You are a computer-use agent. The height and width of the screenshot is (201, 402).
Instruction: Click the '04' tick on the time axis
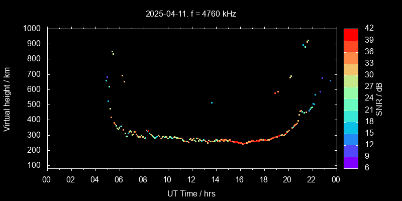tap(95, 179)
